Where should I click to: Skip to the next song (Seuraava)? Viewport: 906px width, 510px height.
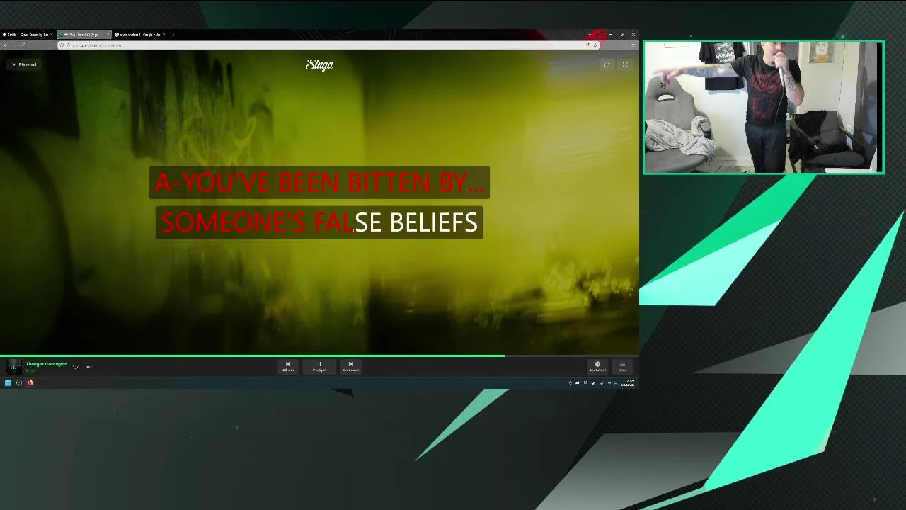(x=350, y=366)
